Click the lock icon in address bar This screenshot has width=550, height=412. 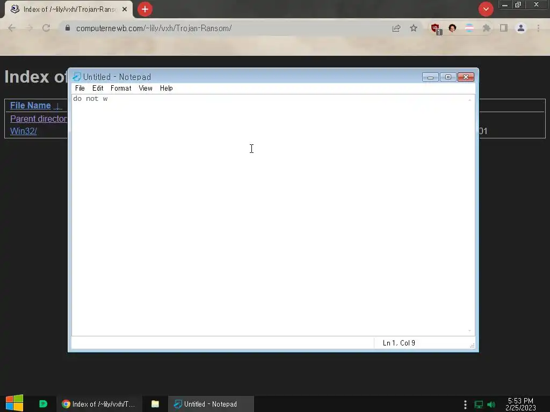[68, 28]
